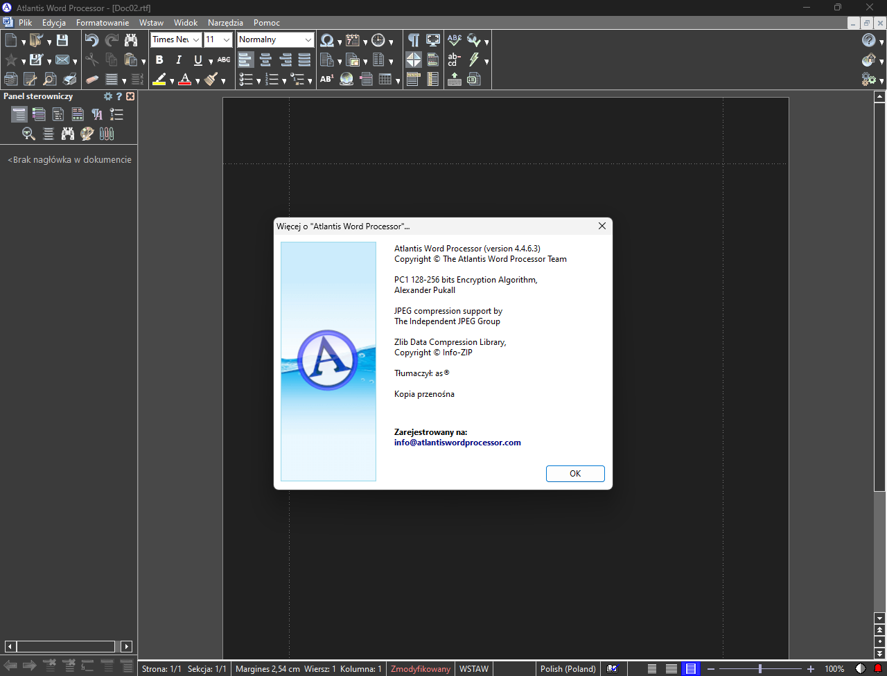Image resolution: width=887 pixels, height=676 pixels.
Task: Apply red font color letter A
Action: 185,79
